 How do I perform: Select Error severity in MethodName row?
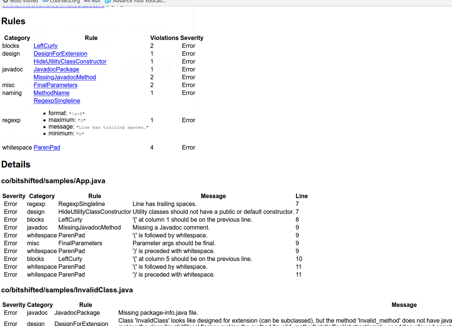point(189,93)
